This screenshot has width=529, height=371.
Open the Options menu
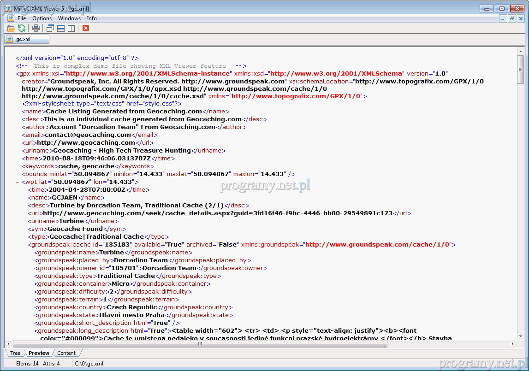(42, 18)
